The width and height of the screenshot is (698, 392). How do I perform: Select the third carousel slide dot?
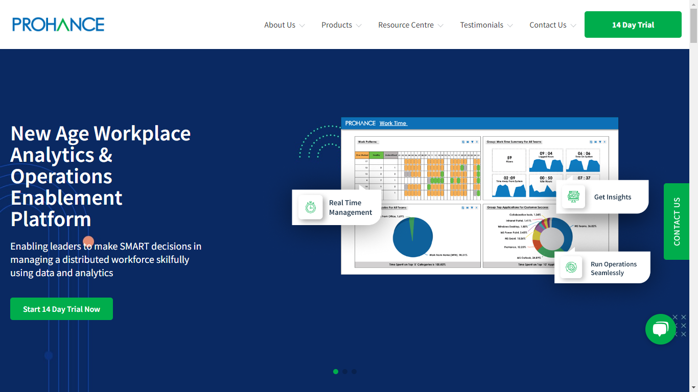(x=354, y=372)
